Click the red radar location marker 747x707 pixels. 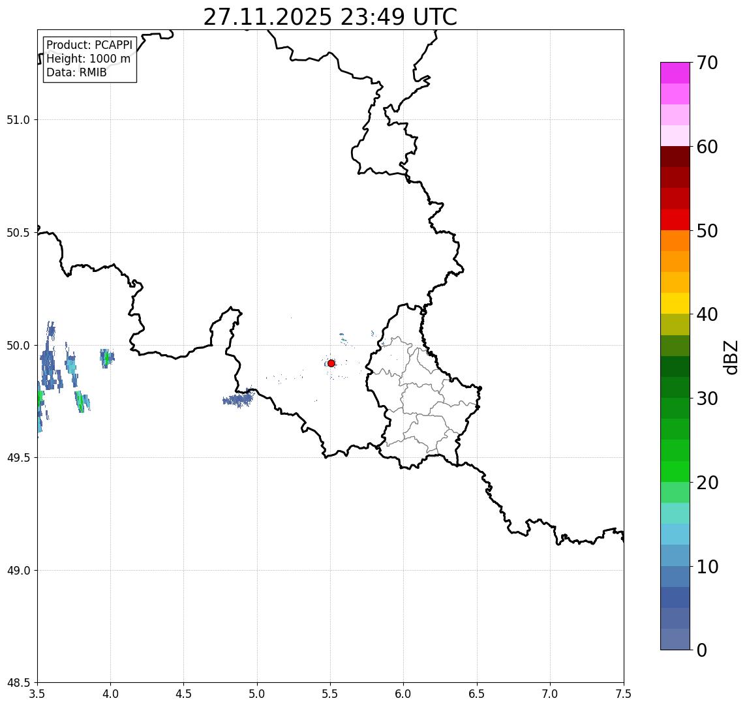point(331,363)
